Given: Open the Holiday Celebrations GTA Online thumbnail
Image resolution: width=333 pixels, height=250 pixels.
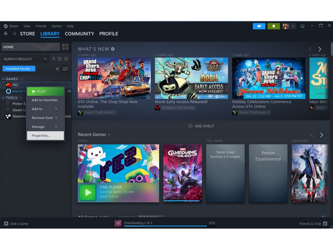Looking at the screenshot, I should point(269,78).
